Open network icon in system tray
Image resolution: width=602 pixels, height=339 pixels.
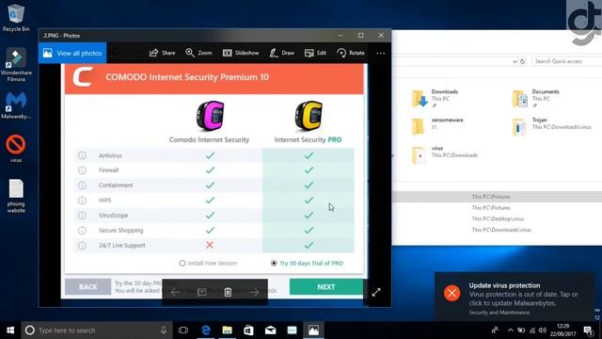click(x=532, y=331)
